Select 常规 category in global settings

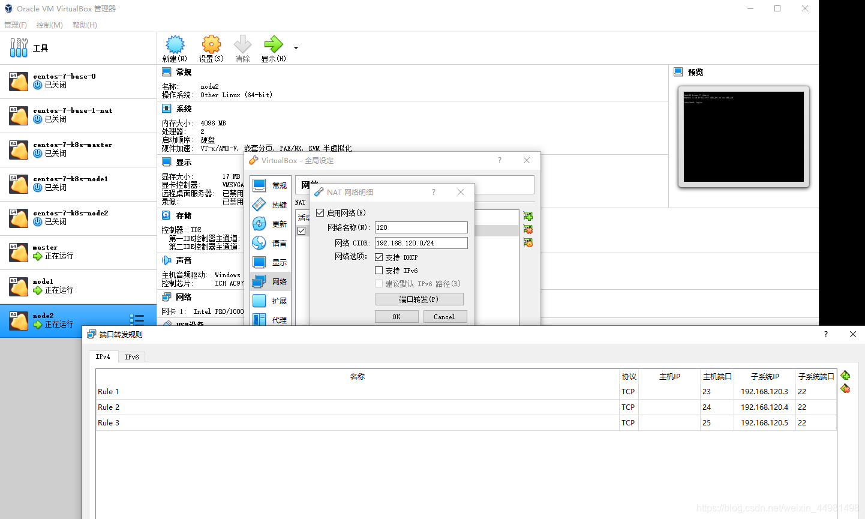[x=270, y=185]
